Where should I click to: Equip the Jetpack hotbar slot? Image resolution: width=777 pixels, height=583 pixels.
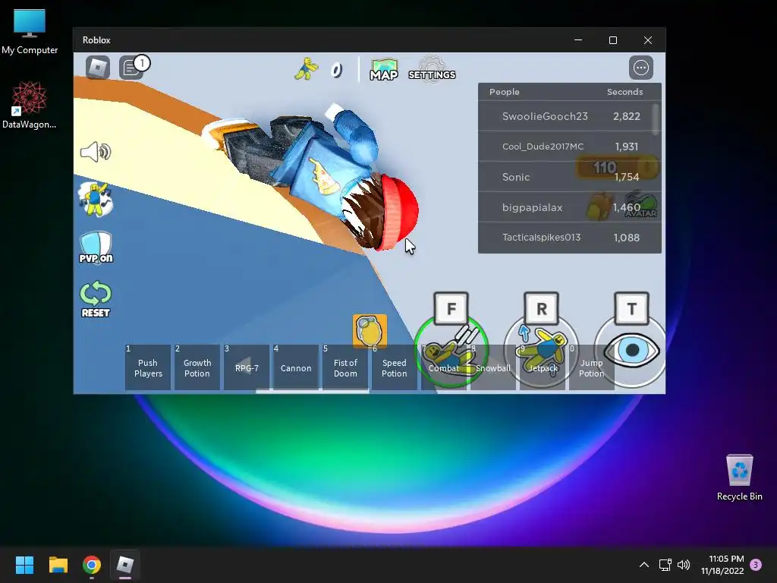coord(542,368)
